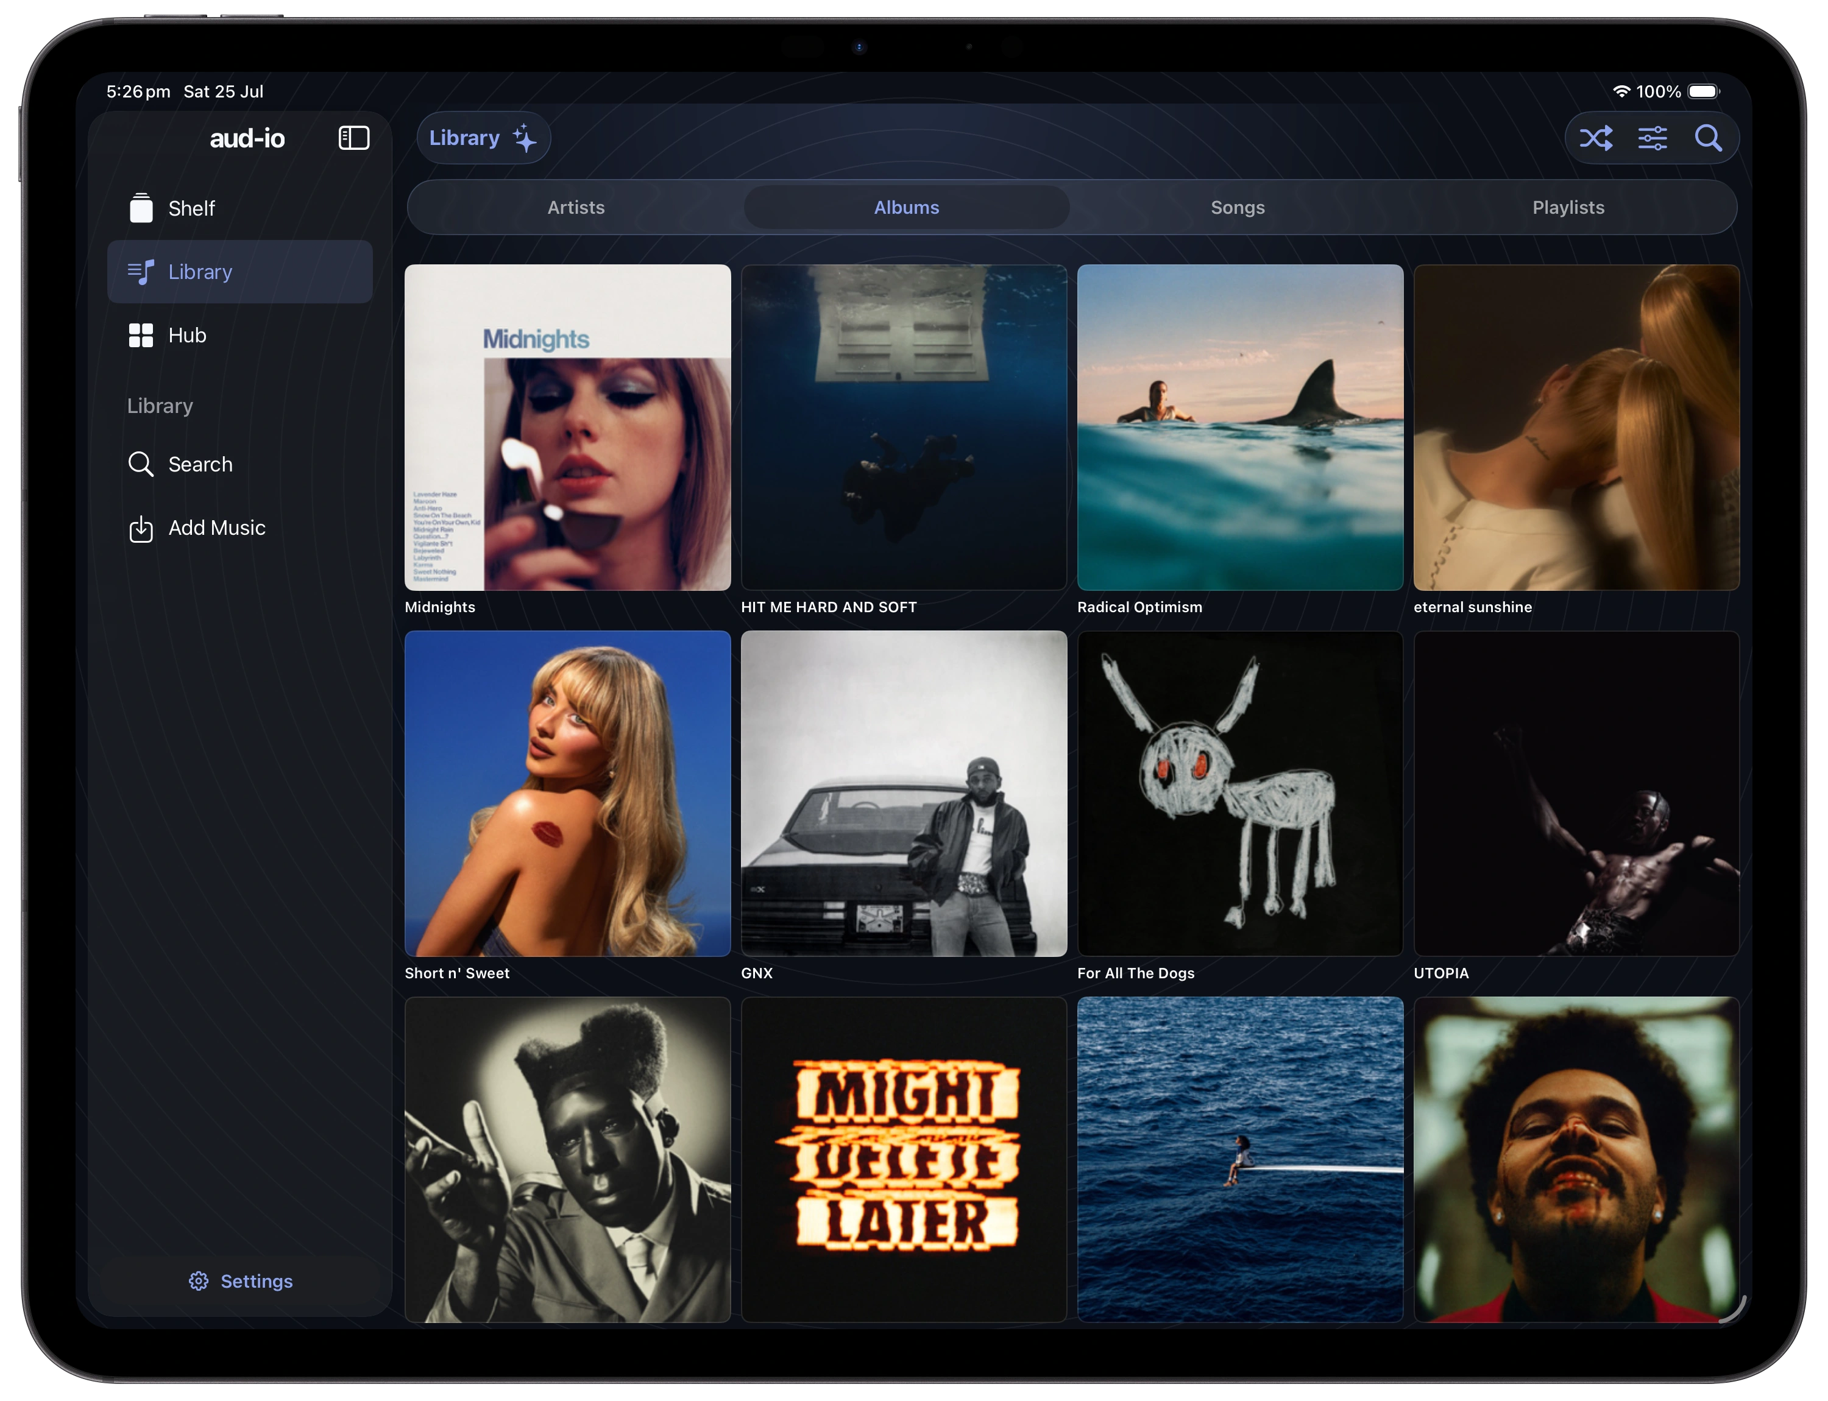
Task: Click the sidebar Search magnifier icon
Action: coord(141,465)
